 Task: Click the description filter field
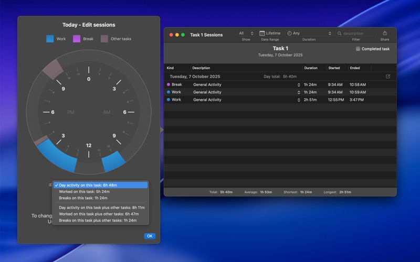[x=356, y=34]
